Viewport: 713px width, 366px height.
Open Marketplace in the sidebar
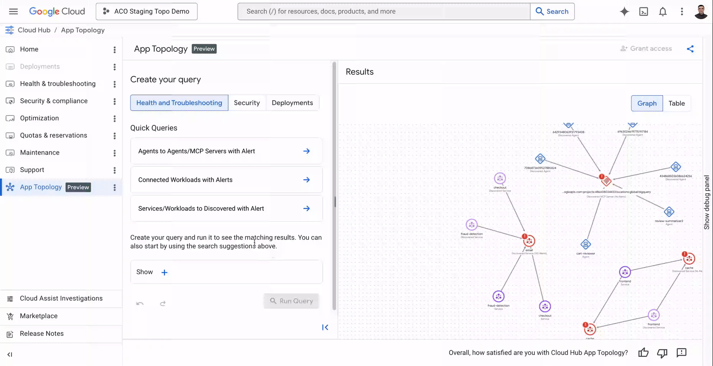[38, 316]
